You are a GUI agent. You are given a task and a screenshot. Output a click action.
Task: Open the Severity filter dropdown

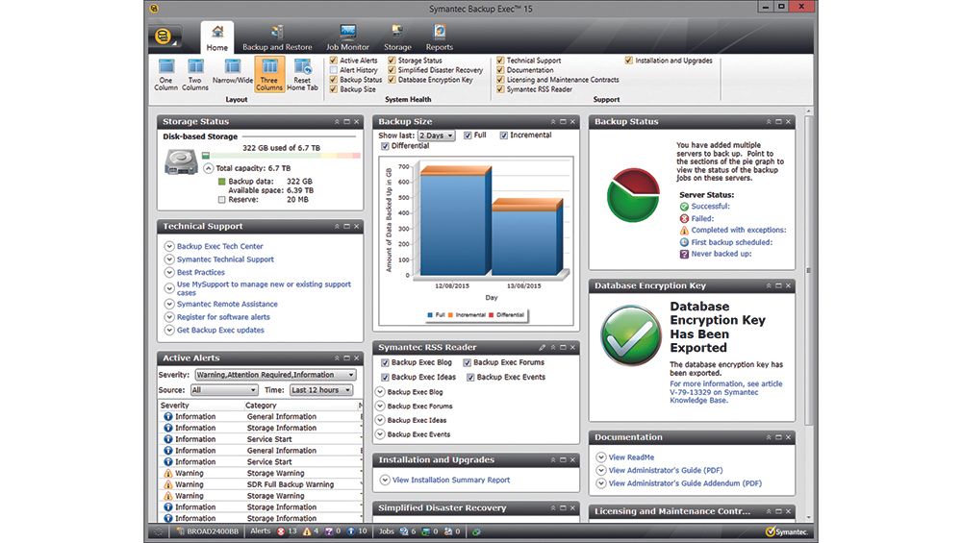click(275, 375)
